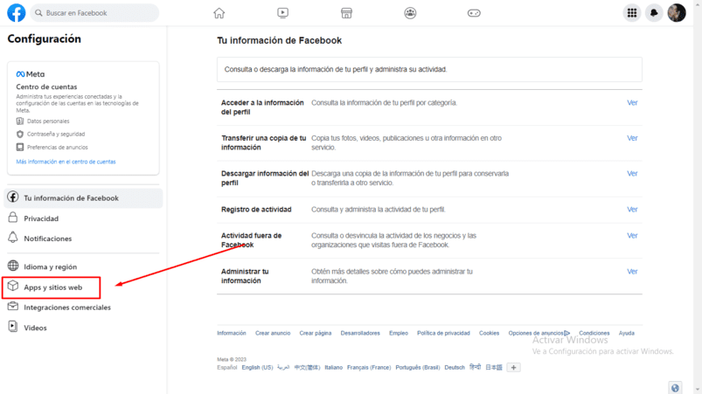Open Notificaciones settings section

pyautogui.click(x=47, y=238)
